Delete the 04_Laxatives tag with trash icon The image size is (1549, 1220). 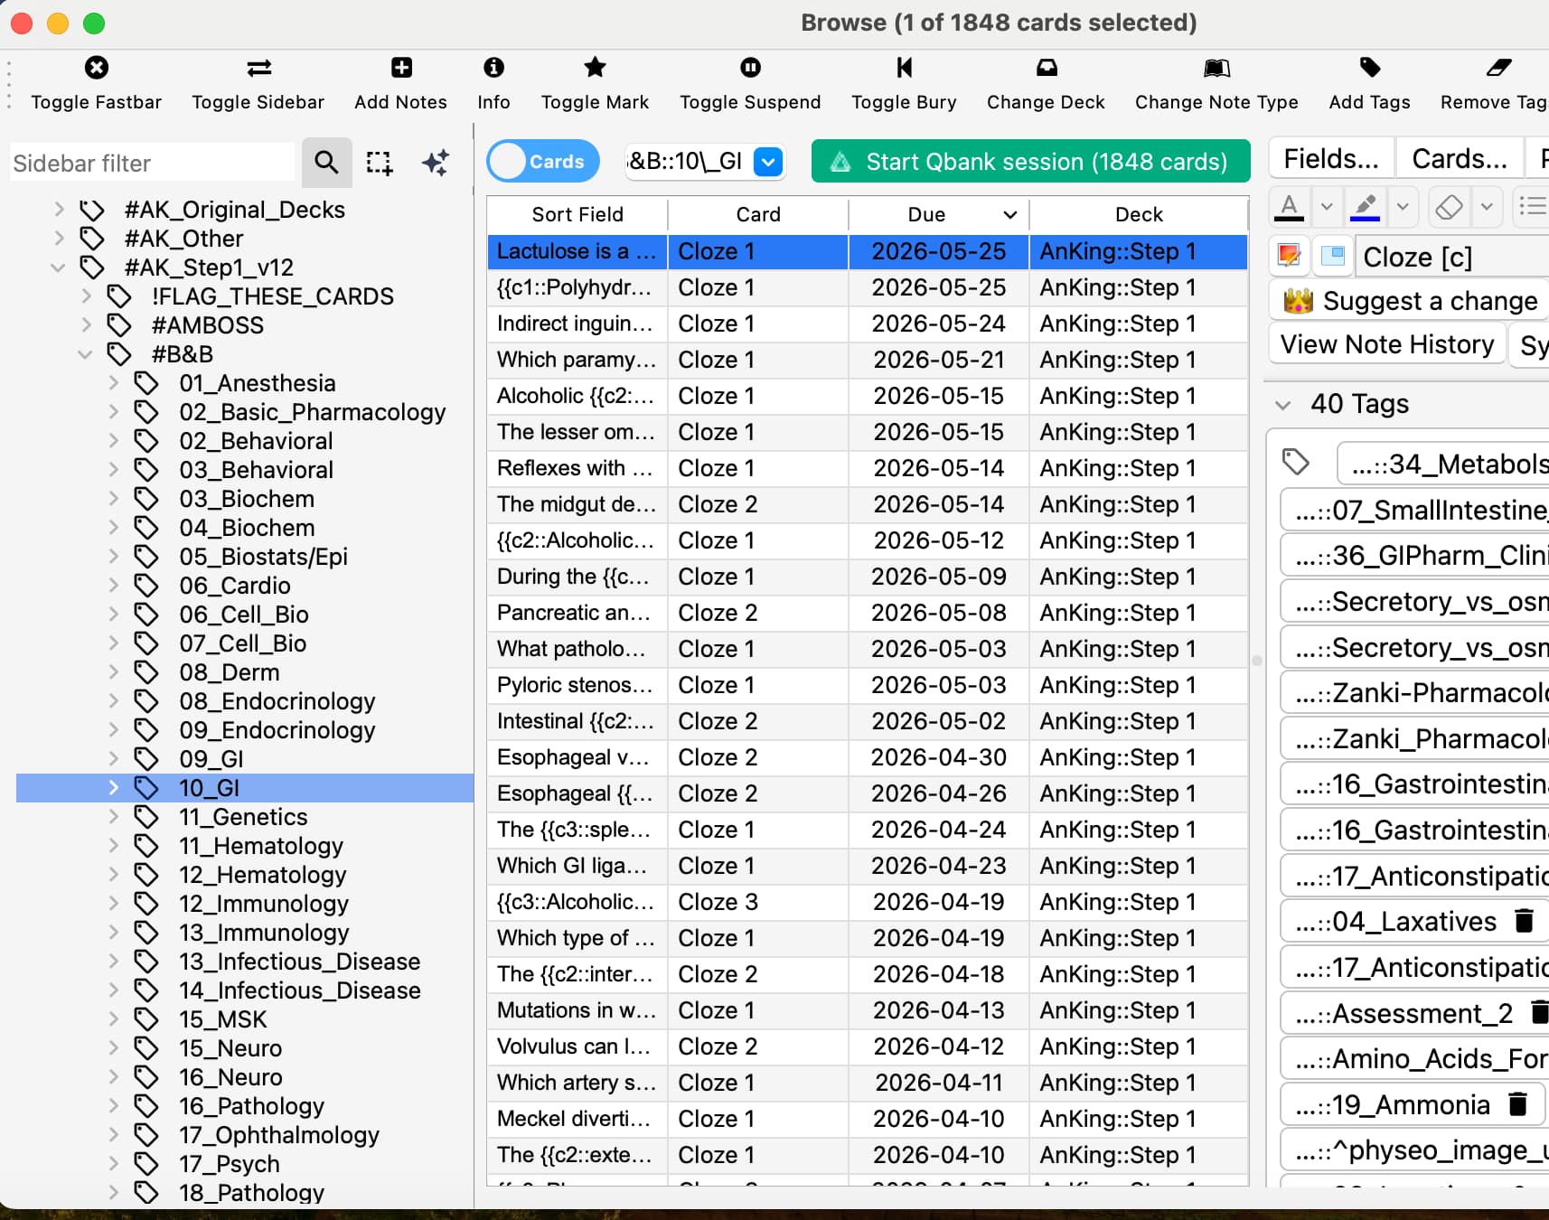pyautogui.click(x=1524, y=921)
